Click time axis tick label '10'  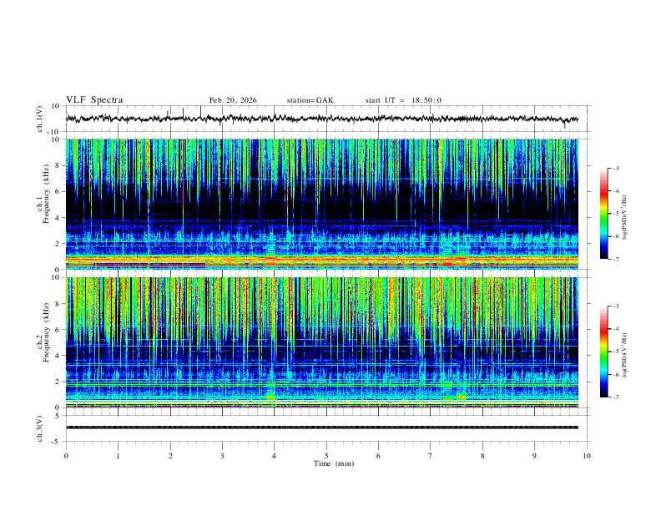coord(587,456)
